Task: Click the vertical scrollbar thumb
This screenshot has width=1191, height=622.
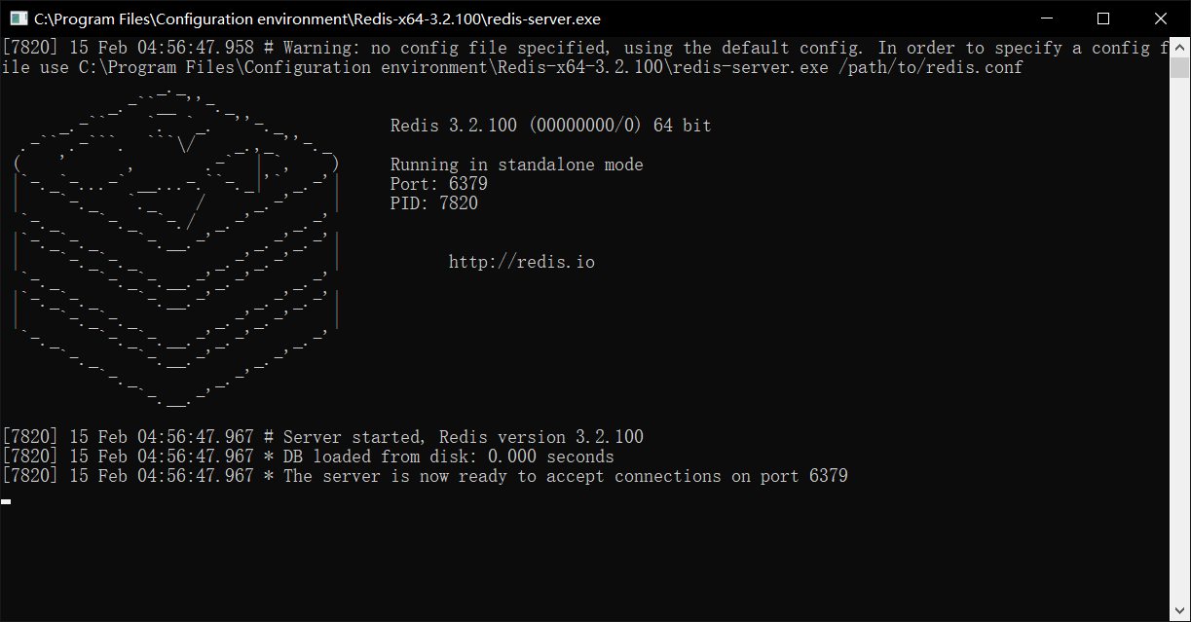Action: pos(1179,66)
